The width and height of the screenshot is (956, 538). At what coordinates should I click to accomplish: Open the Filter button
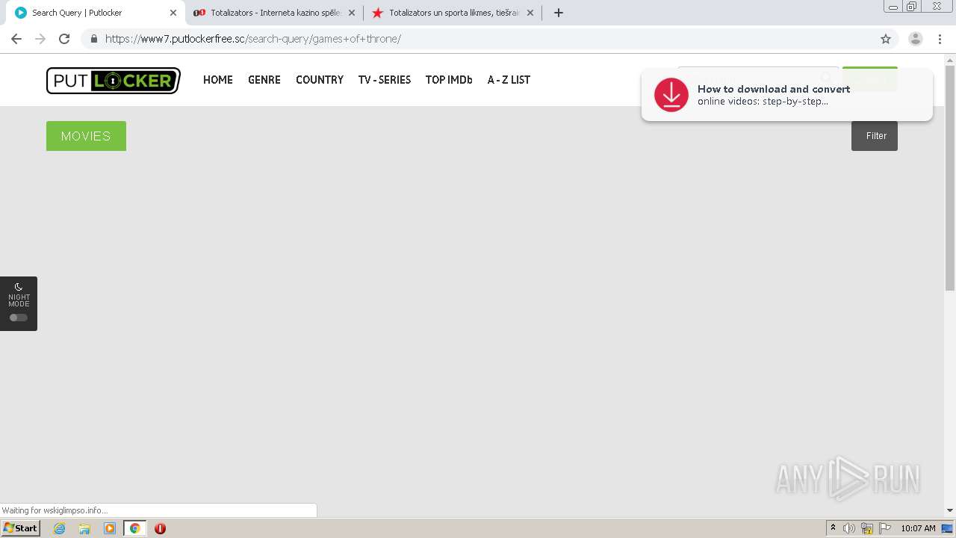[875, 136]
